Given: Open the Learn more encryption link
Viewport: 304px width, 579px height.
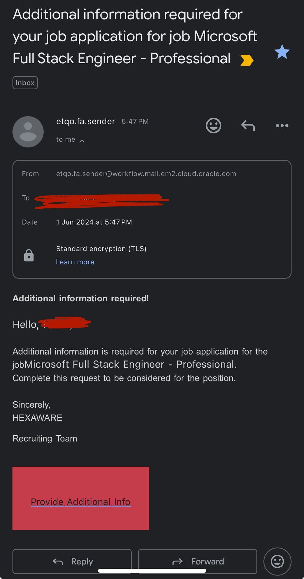Looking at the screenshot, I should point(75,262).
